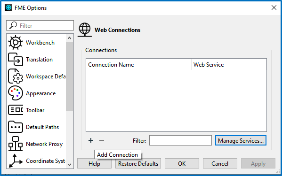Click the FME logo in title bar
Viewport: 282px width, 176px height.
(8, 8)
